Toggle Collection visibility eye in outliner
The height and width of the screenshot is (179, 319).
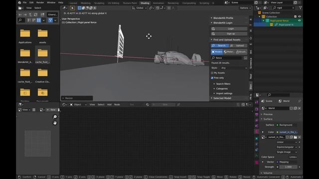[299, 16]
